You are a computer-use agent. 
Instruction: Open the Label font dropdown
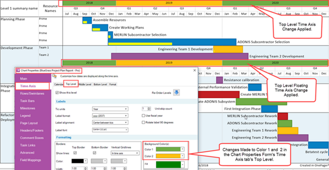pyautogui.click(x=110, y=130)
